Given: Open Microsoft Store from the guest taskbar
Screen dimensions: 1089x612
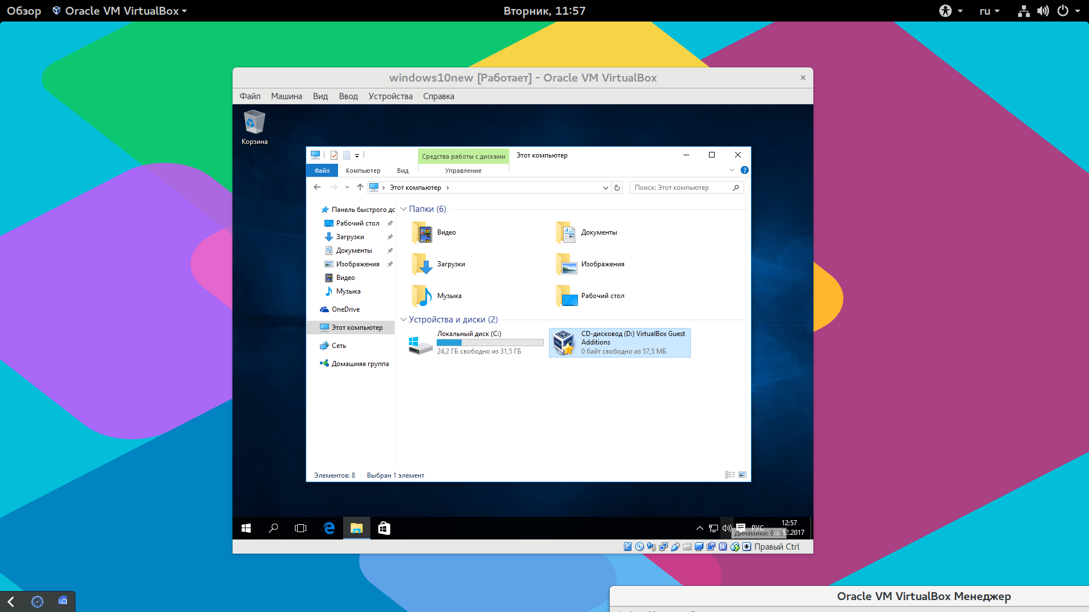Looking at the screenshot, I should [384, 528].
